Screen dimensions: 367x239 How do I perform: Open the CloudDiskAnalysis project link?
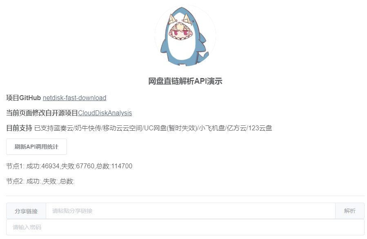105,113
